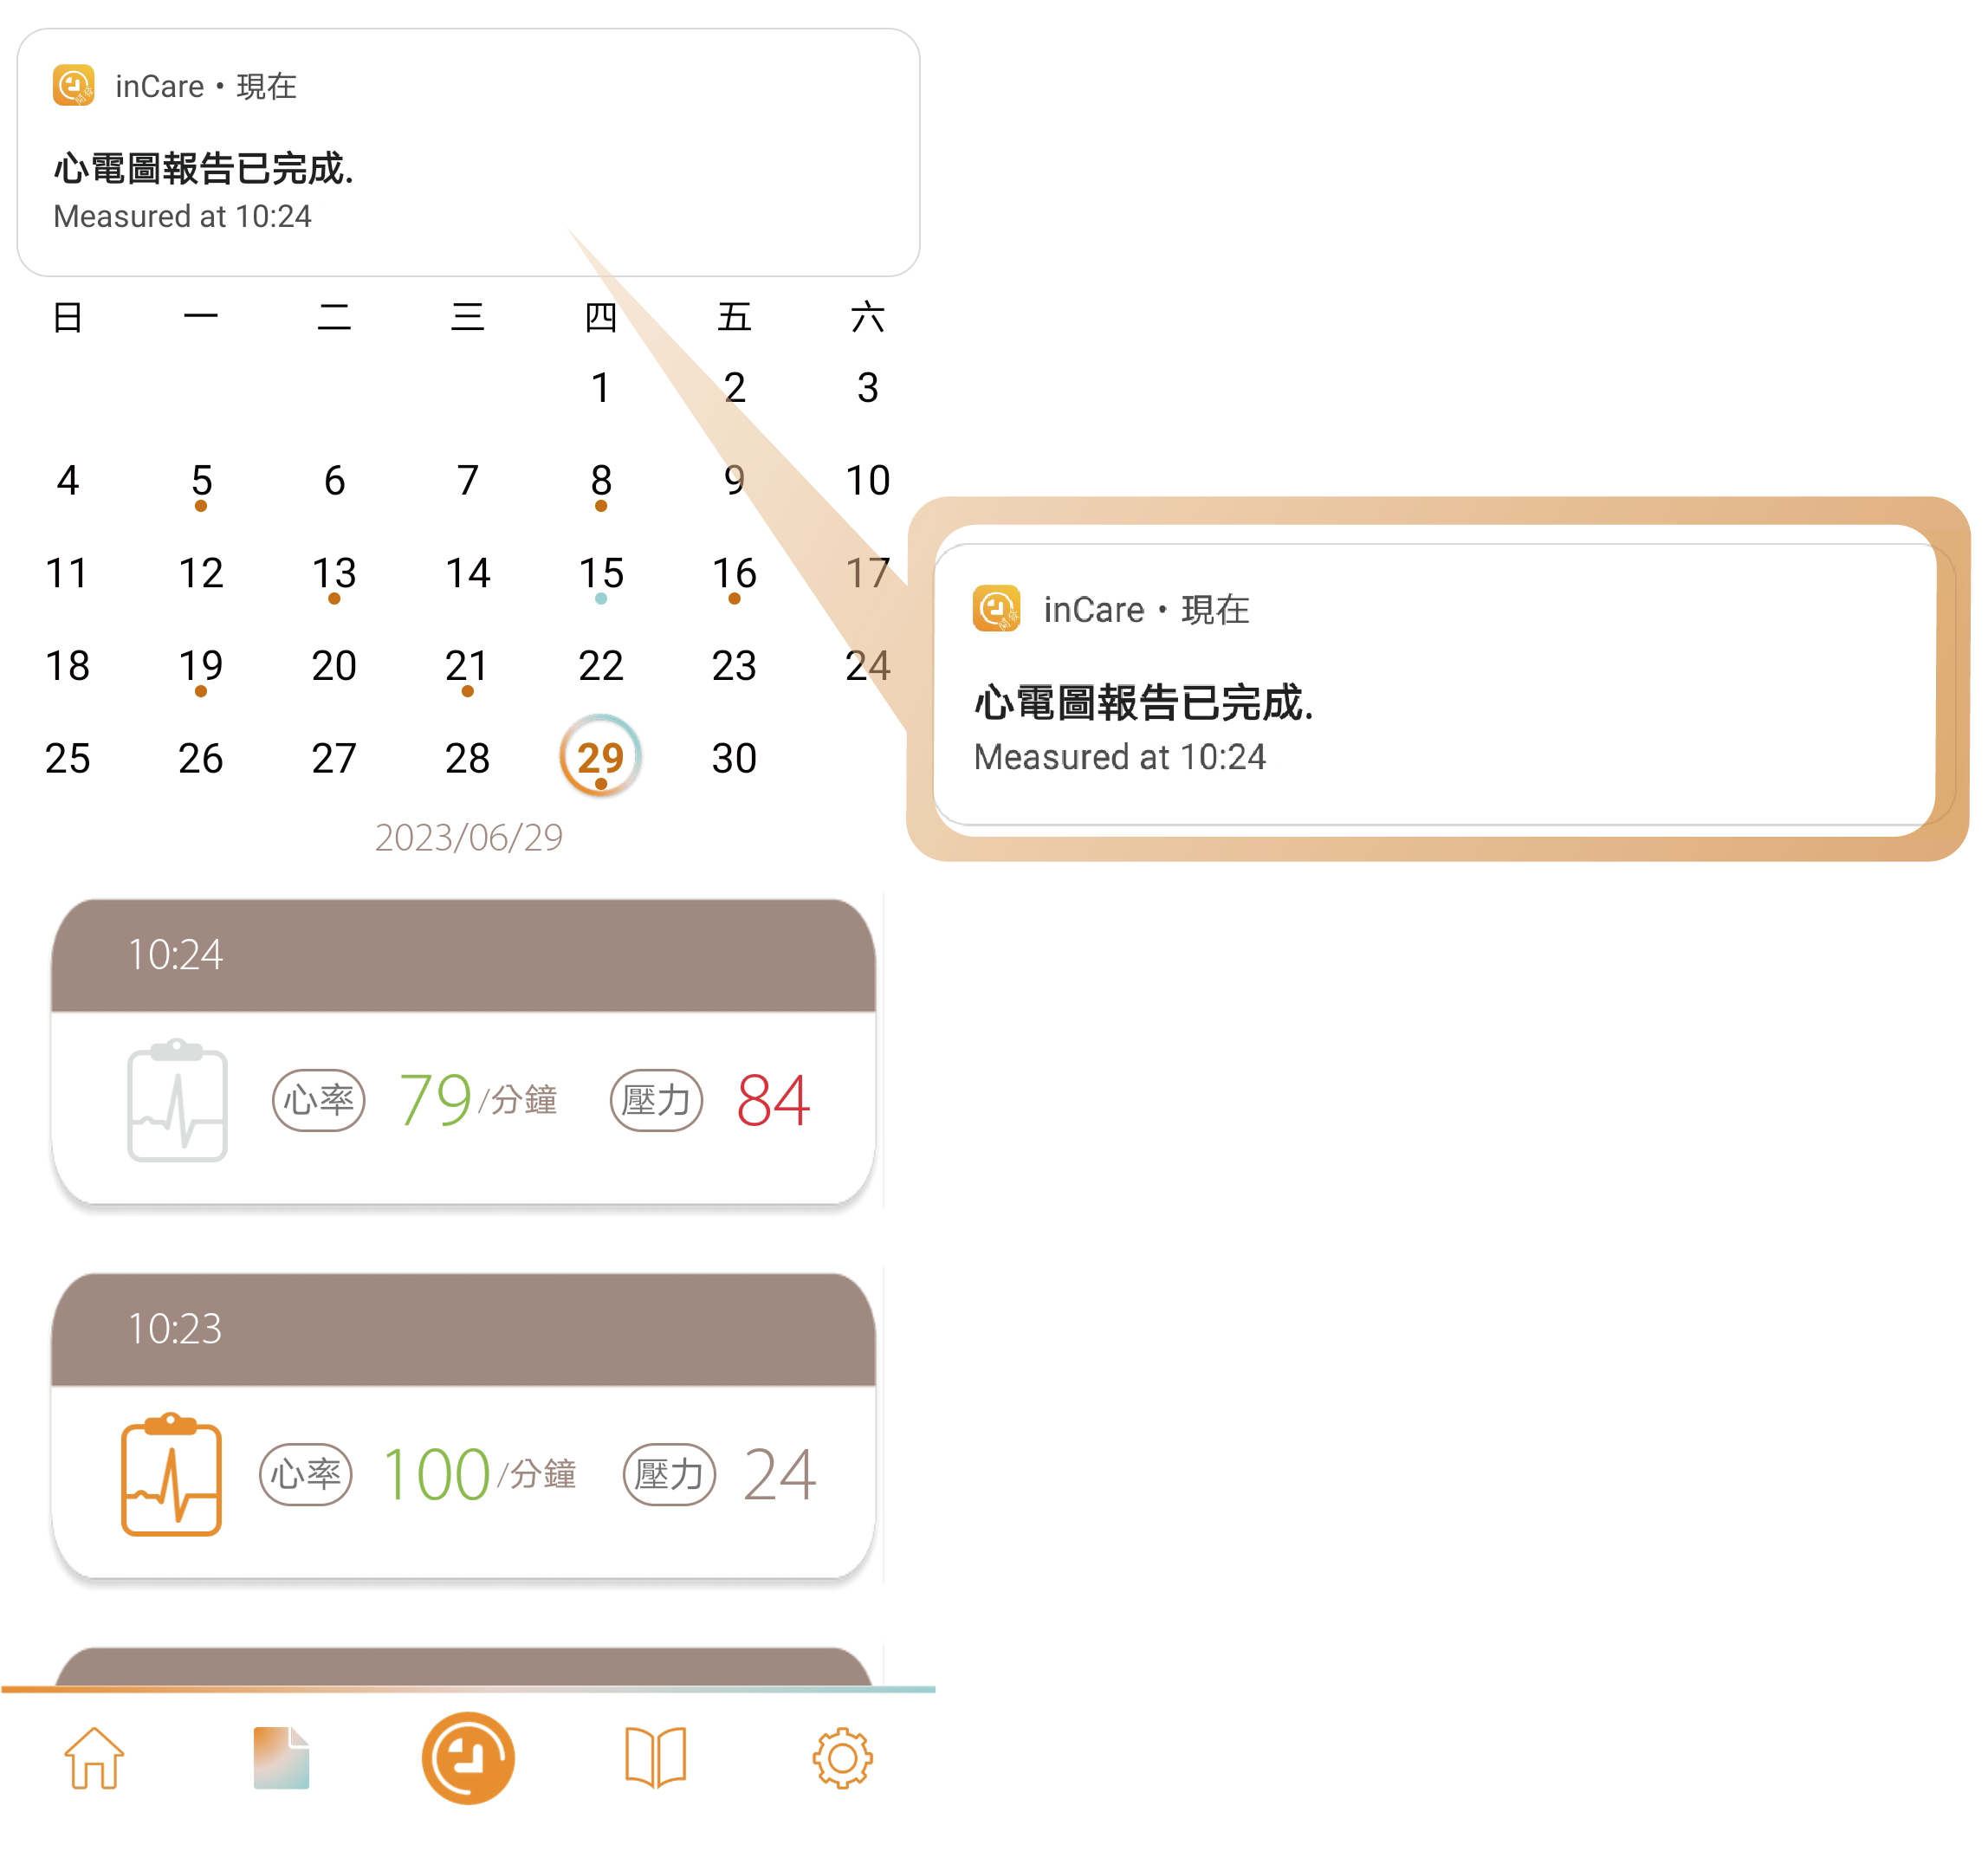Open the reports document icon in bottom bar
1988x1851 pixels.
[281, 1758]
